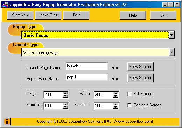The height and width of the screenshot is (128, 182).
Task: Click the Exit button
Action: tap(163, 15)
